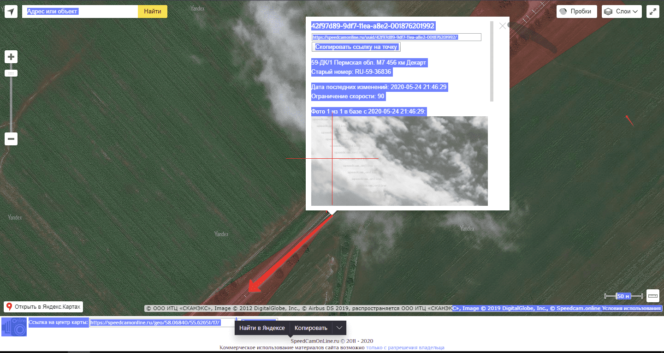Click the yellow 'Найти' search button
Screen dimensions: 664x353
(x=153, y=12)
